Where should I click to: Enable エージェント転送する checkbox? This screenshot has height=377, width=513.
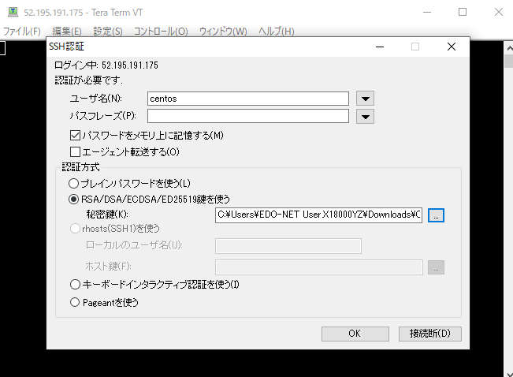tap(75, 151)
